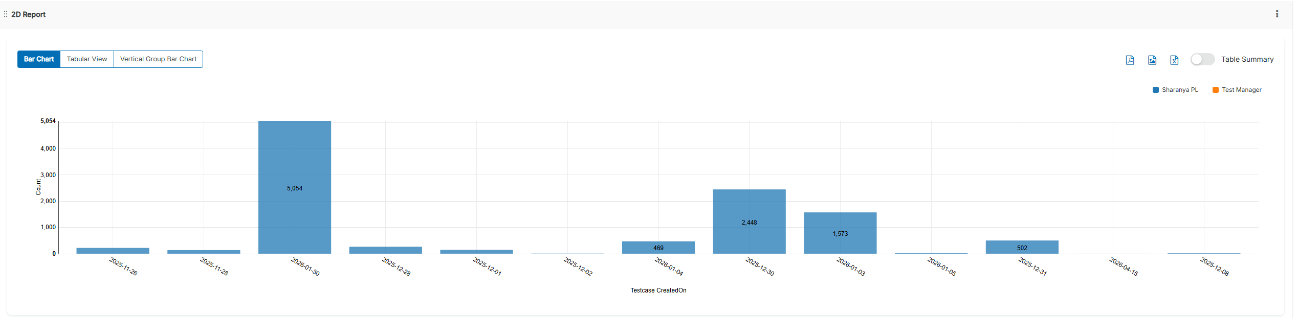Screen dimensions: 1298x318
Task: Click the 2026-01-30 axis label
Action: [x=305, y=266]
